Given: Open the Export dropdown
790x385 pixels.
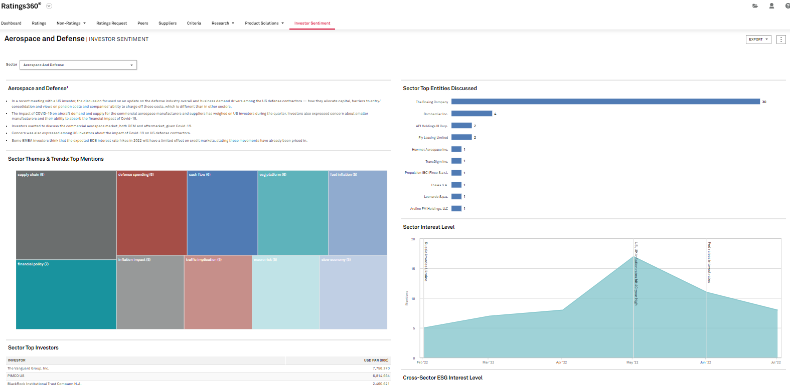Looking at the screenshot, I should click(758, 40).
